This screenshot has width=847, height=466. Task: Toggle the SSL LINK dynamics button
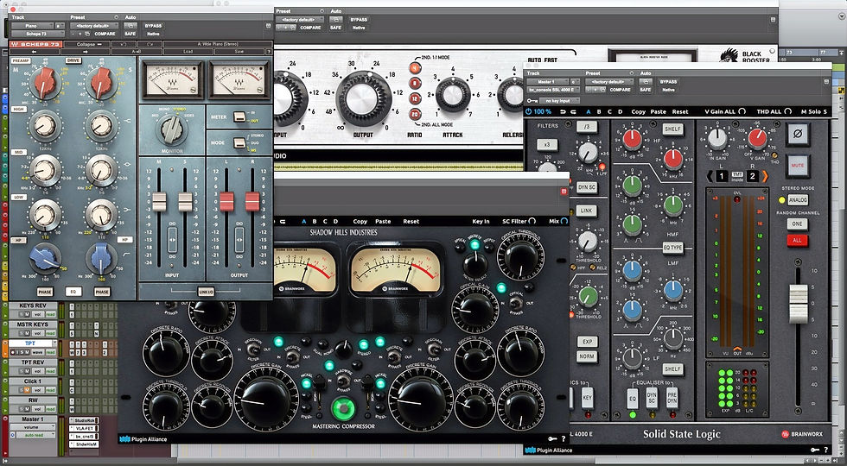click(x=587, y=211)
